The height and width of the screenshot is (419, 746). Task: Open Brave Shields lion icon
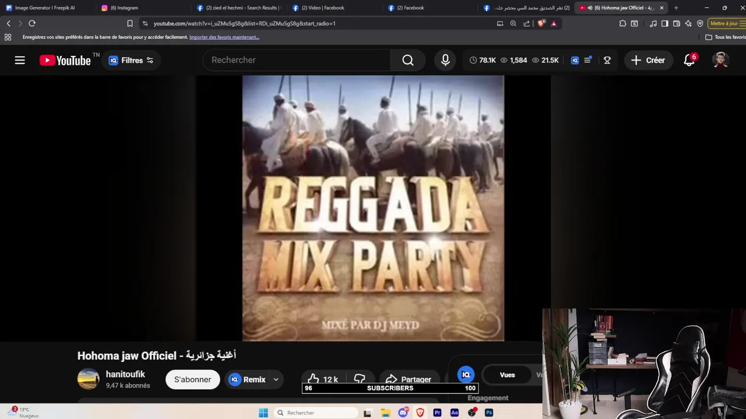click(541, 23)
